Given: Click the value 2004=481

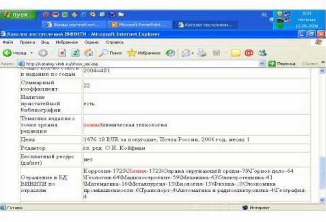Looking at the screenshot, I should 97,70.
